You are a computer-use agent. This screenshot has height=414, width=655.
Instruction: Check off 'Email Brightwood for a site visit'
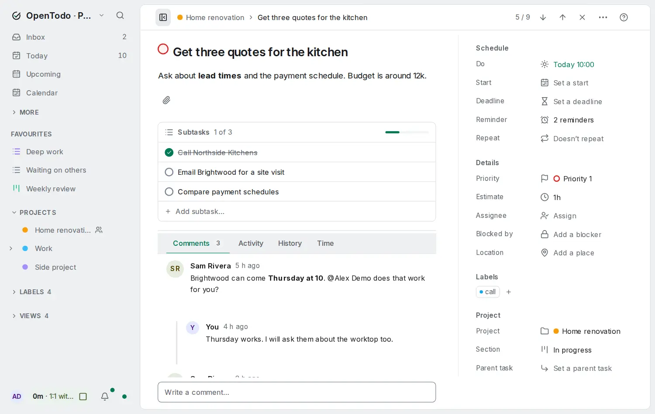(x=169, y=172)
